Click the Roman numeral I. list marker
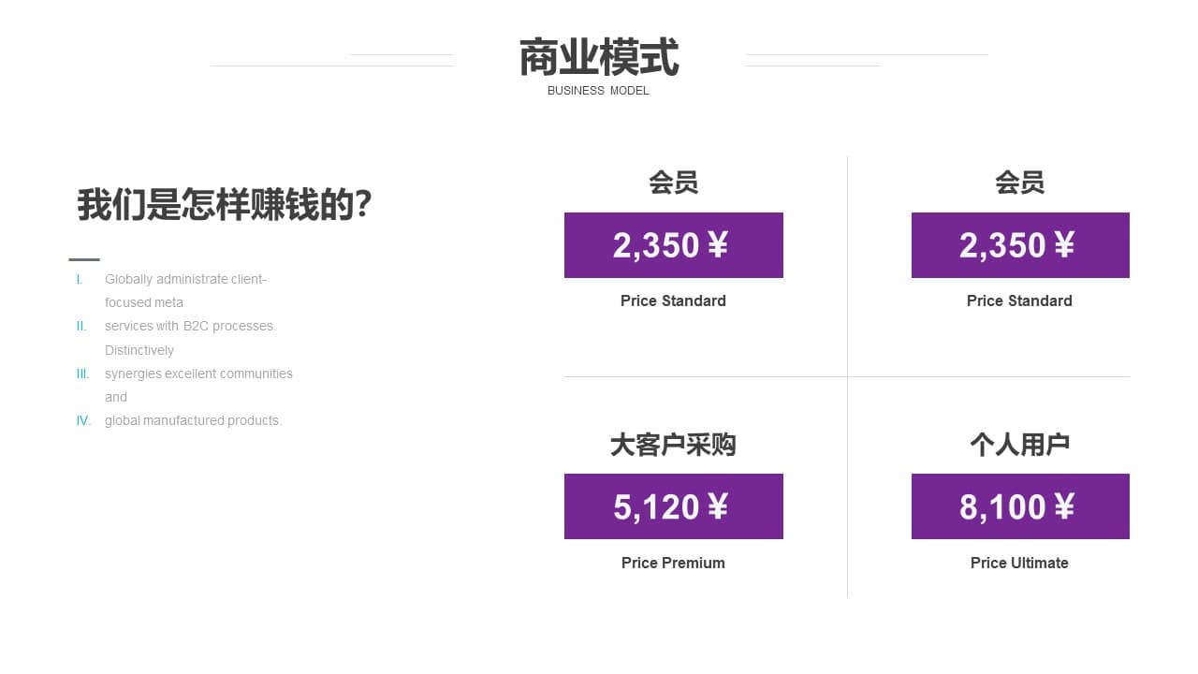The image size is (1198, 674). pos(80,279)
